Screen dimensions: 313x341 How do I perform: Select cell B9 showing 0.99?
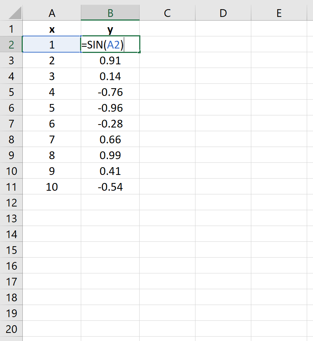(x=110, y=155)
